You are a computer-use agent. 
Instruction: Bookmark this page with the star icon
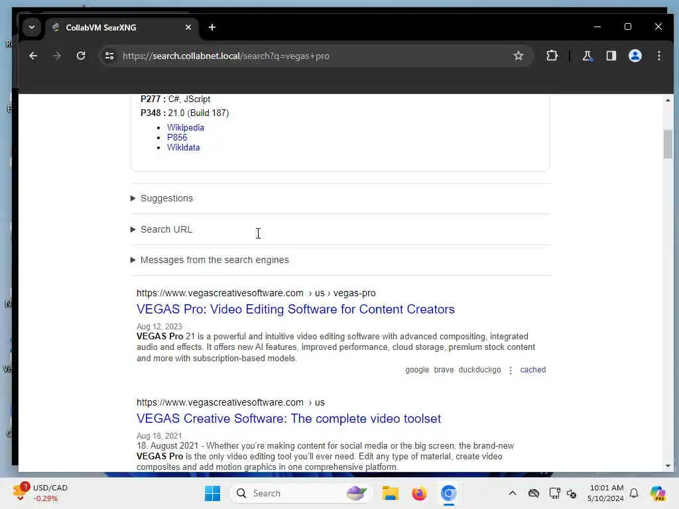pos(519,56)
